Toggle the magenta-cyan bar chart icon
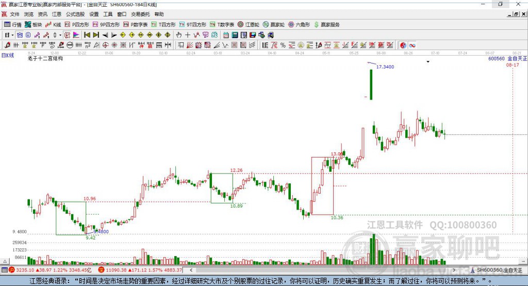Viewport: 528px width, 286px height. click(76, 35)
